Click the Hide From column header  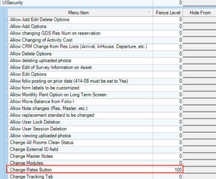click(x=200, y=13)
